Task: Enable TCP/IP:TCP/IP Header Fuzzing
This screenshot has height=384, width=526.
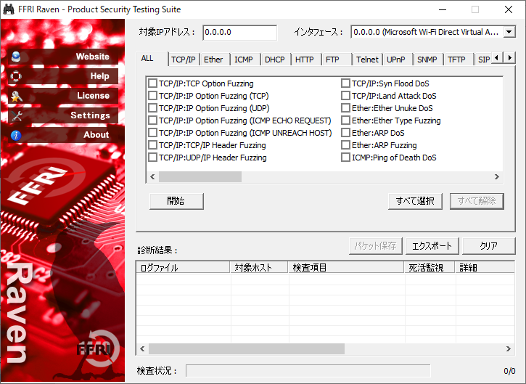Action: tap(152, 145)
